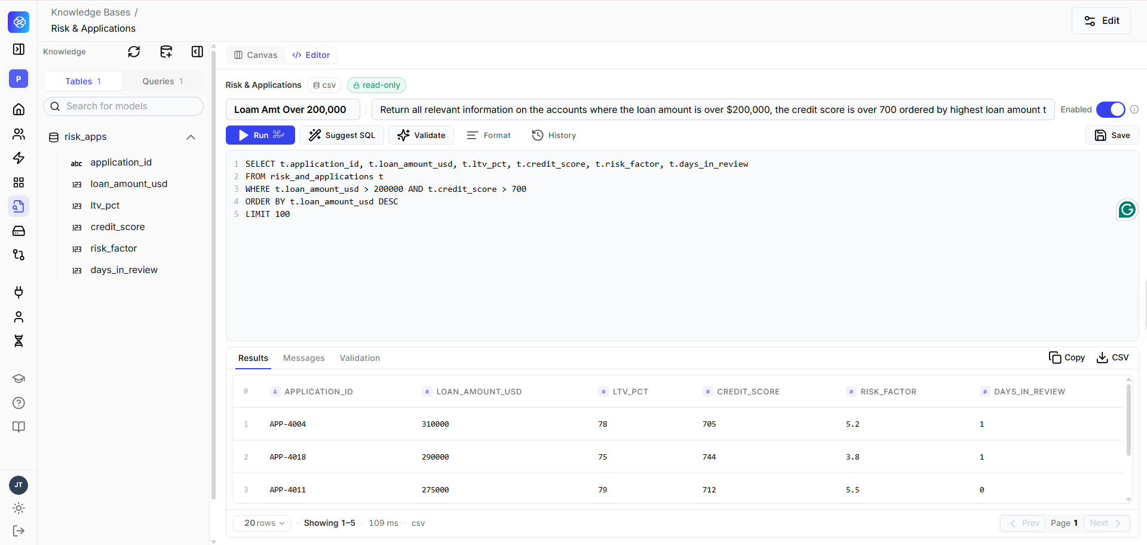Select the credit_score column in tree
The width and height of the screenshot is (1147, 545).
click(117, 227)
